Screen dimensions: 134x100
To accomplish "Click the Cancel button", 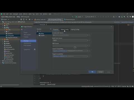I will coord(100,72).
